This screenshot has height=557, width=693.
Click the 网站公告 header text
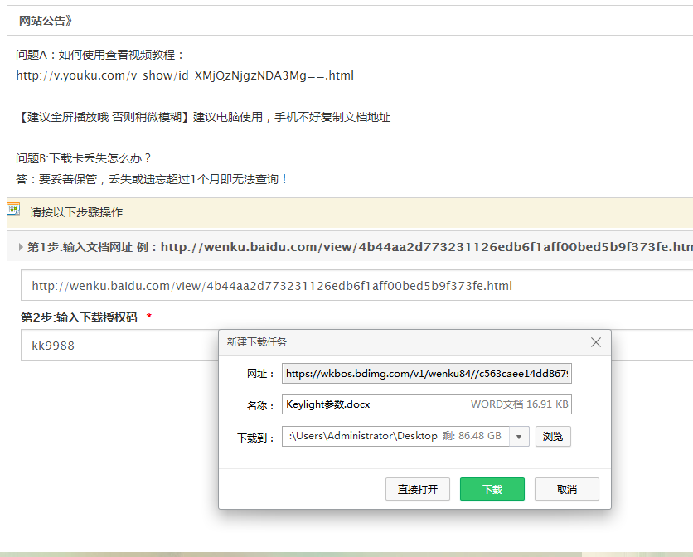pos(45,21)
